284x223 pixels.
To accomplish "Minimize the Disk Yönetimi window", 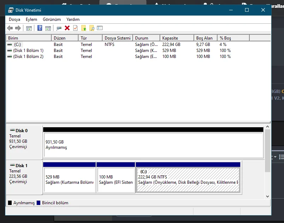I will (x=231, y=10).
